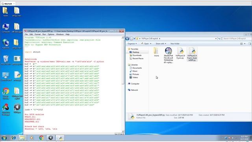Viewport: 252px width, 142px height.
Task: Open the File menu in IDLE
Action: tap(26, 34)
